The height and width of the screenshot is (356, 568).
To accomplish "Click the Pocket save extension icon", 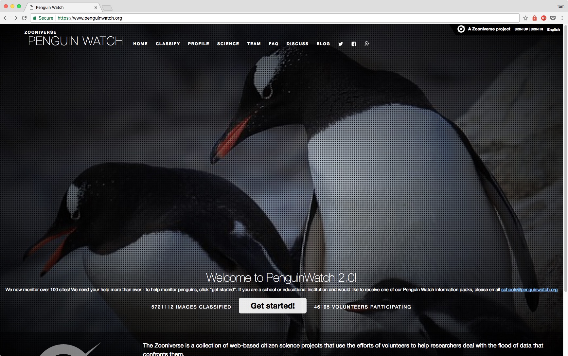I will [553, 18].
